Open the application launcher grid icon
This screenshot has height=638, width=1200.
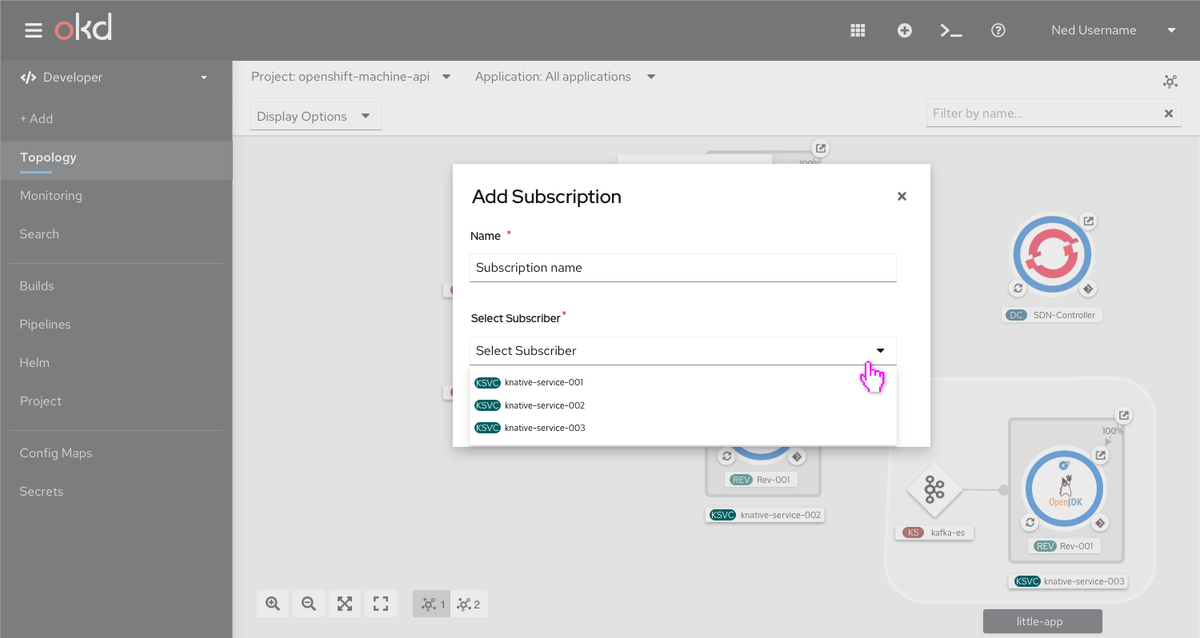pyautogui.click(x=858, y=30)
